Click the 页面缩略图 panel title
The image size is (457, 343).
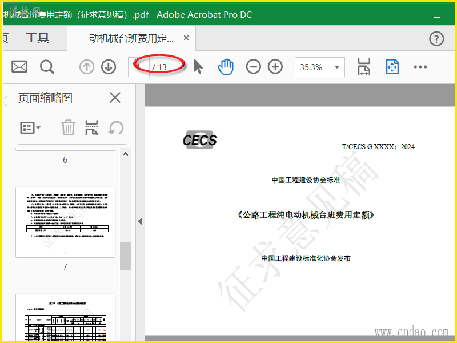(x=45, y=98)
